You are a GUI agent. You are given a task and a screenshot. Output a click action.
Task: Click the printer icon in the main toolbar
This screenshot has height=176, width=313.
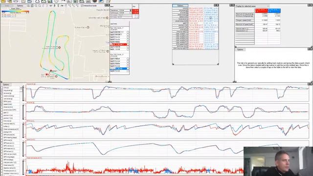[16, 1]
